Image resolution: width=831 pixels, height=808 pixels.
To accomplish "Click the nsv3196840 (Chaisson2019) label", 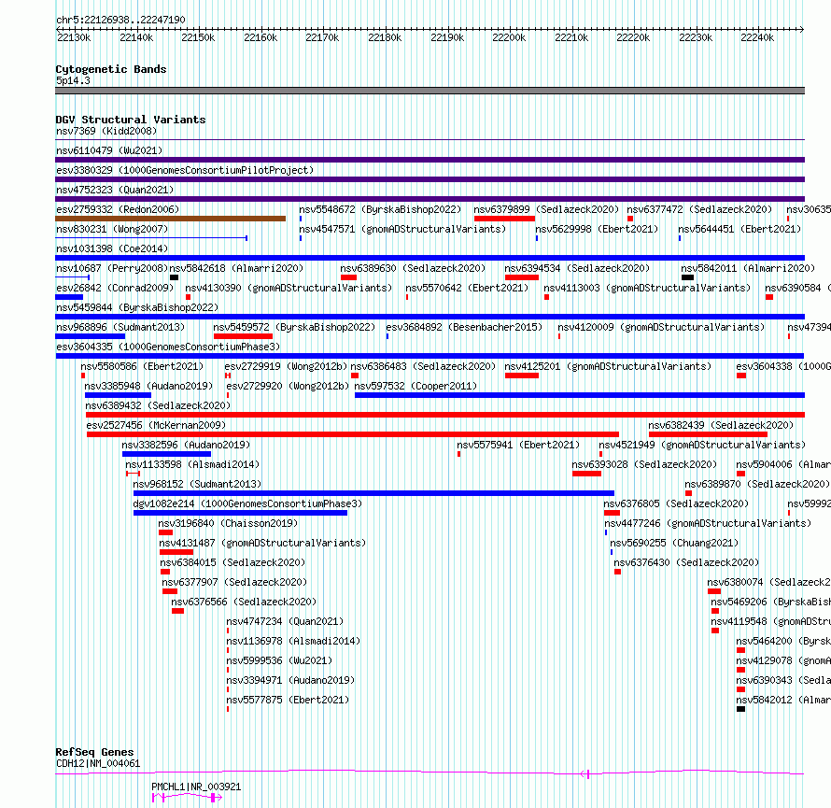I will (x=228, y=523).
